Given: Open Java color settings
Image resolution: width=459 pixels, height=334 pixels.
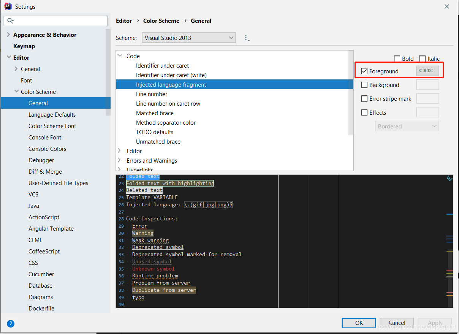Looking at the screenshot, I should (34, 206).
